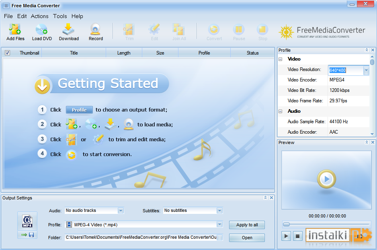Click the add files icon in step 2

[x=72, y=124]
